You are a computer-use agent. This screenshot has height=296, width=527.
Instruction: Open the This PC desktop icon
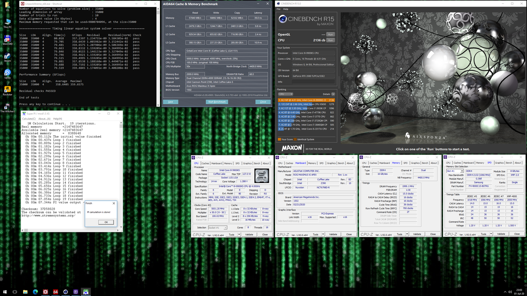[x=7, y=23]
